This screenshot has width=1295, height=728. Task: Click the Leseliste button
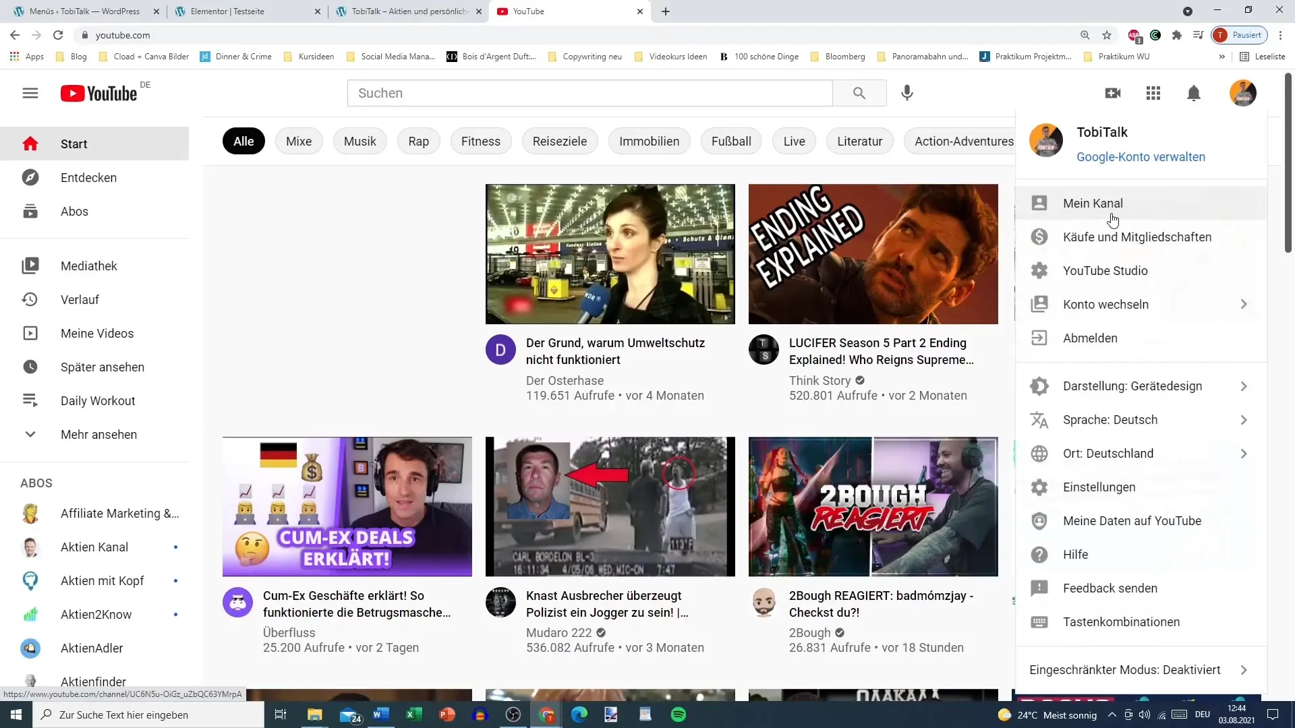[1263, 57]
